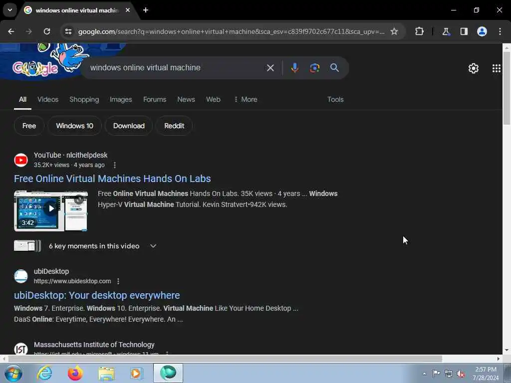511x383 pixels.
Task: Open Windows Explorer from the taskbar
Action: tap(106, 373)
